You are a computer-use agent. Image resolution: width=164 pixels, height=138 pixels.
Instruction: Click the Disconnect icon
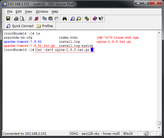(36, 18)
